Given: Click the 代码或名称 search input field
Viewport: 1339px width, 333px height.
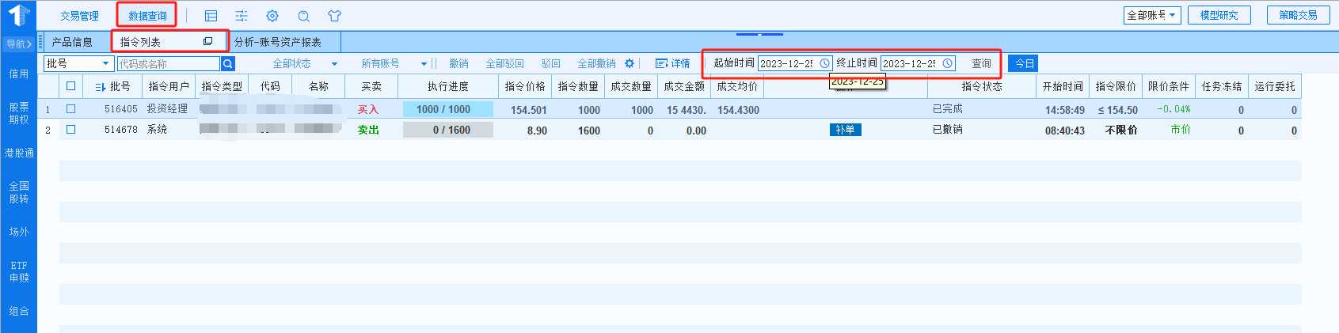Looking at the screenshot, I should click(x=169, y=63).
